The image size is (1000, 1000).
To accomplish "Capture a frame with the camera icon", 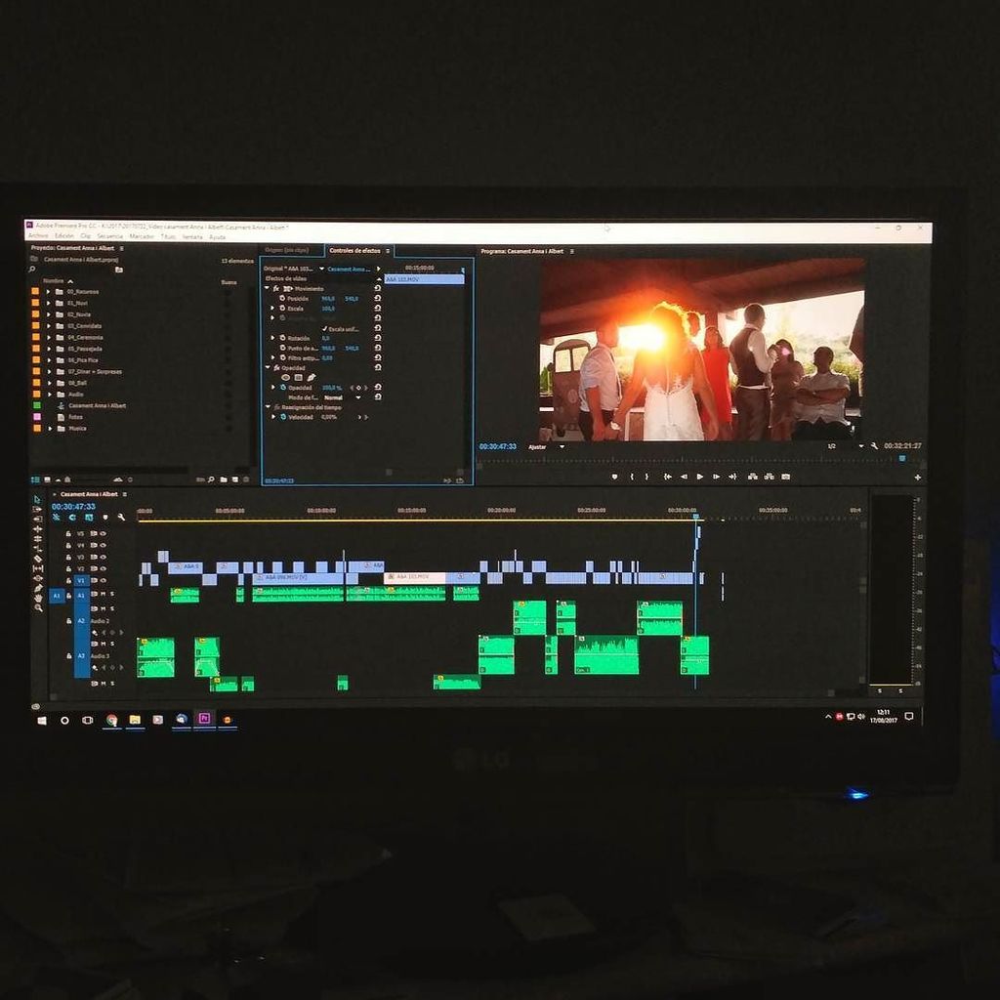I will coord(784,475).
